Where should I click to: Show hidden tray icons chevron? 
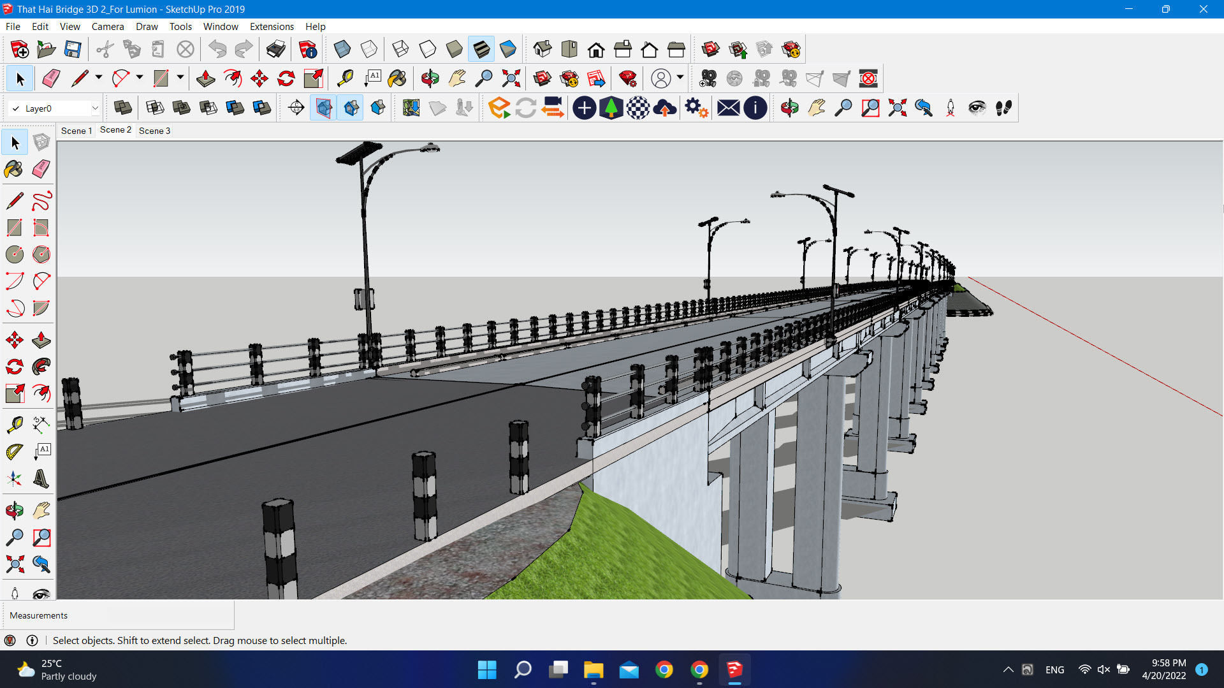[1008, 670]
